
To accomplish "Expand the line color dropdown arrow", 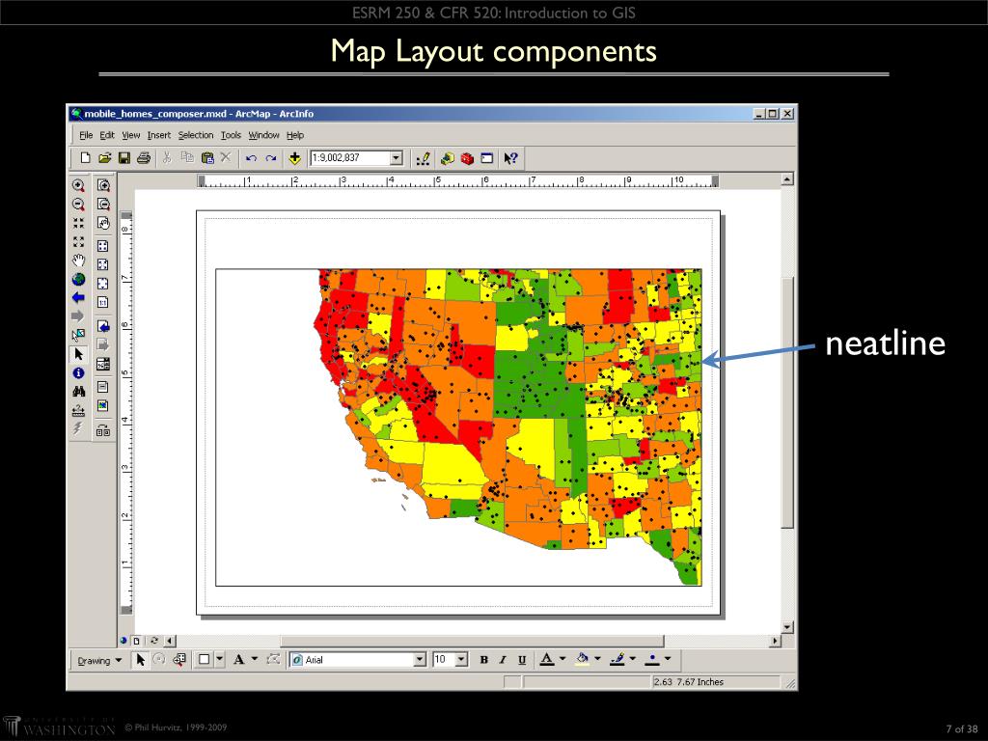I will 633,659.
